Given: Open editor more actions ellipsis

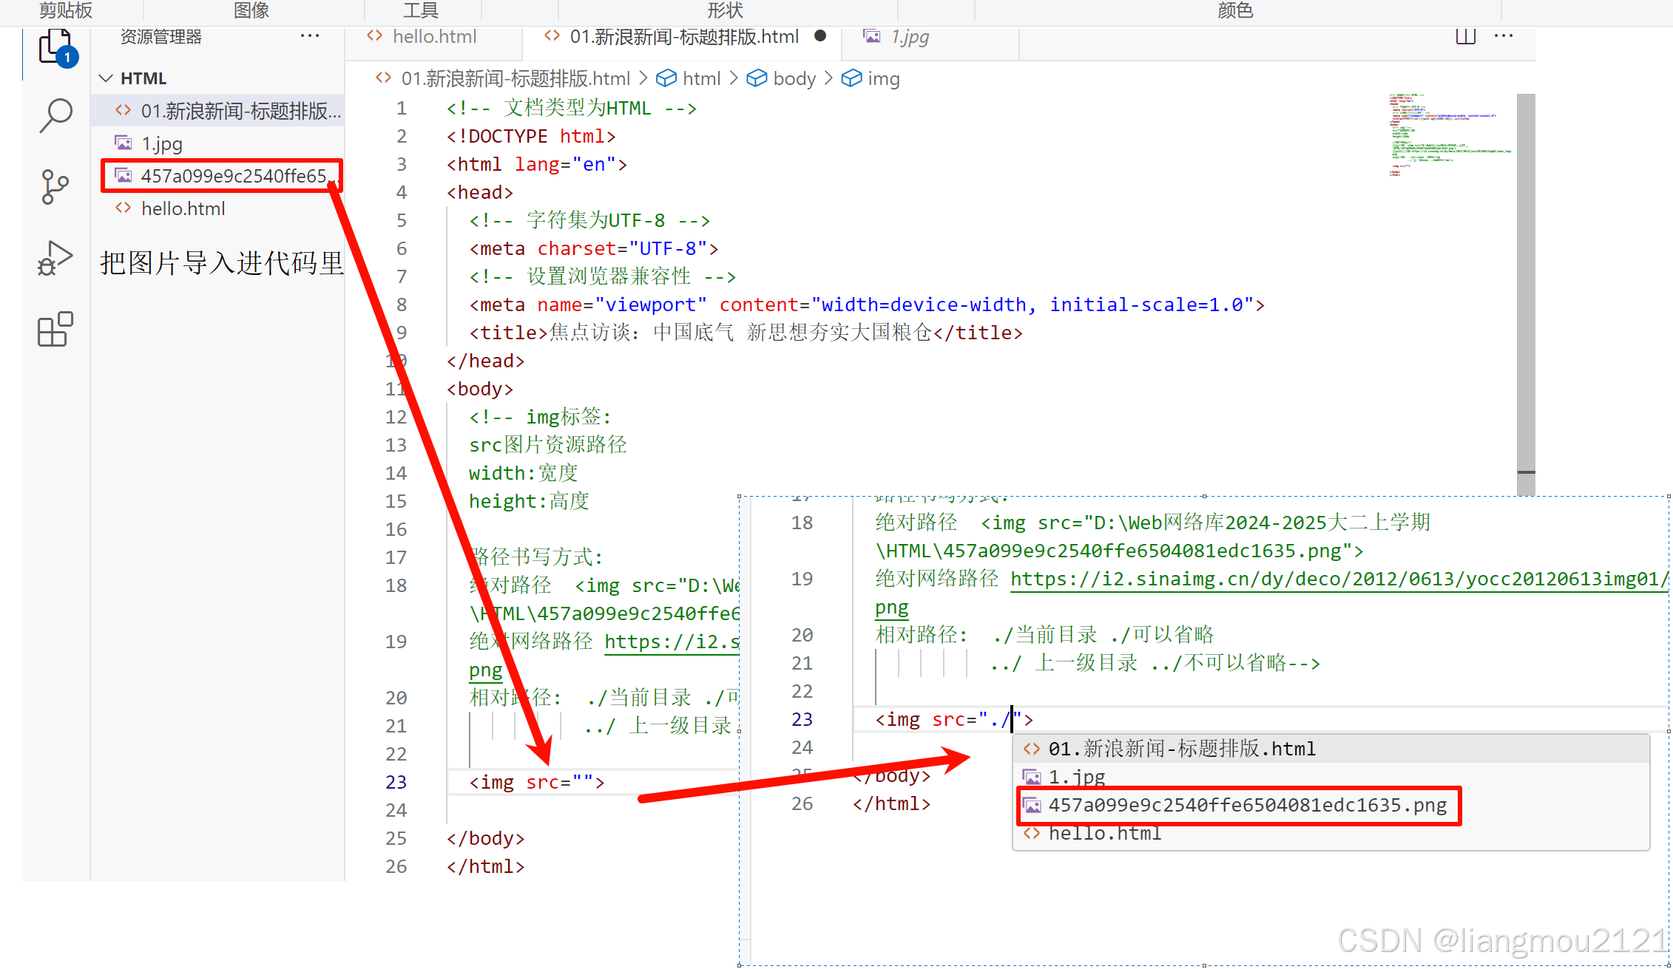Looking at the screenshot, I should 1503,36.
